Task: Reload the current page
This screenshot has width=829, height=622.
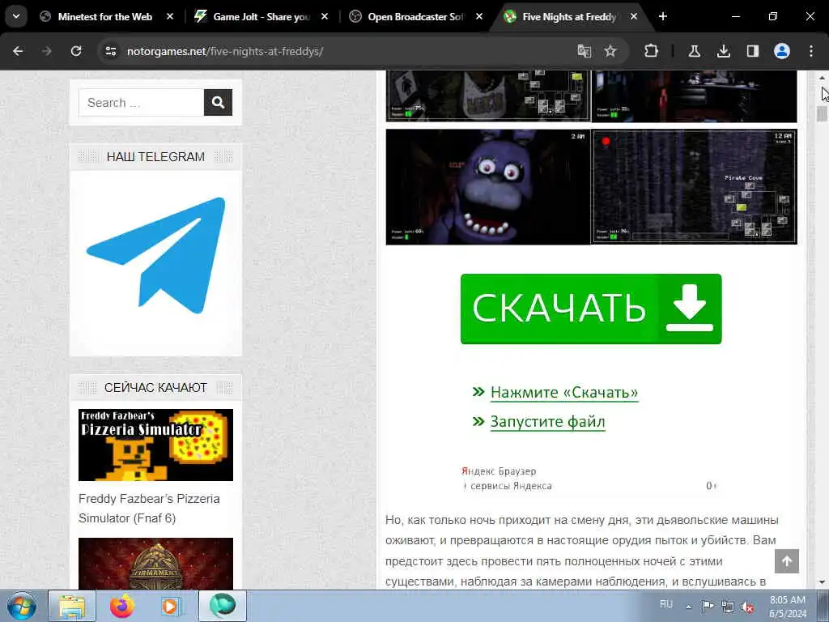Action: [x=76, y=51]
